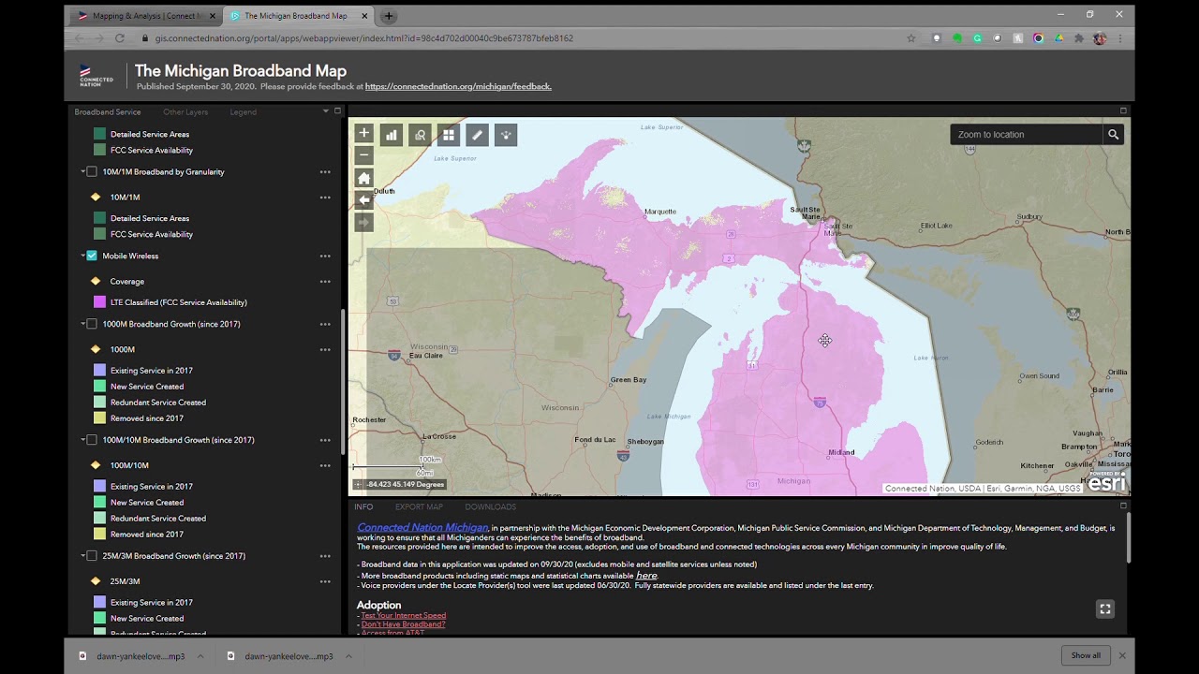Enable 10M/1M Broadband by Granularity layer
Screen dimensions: 1199x674
point(92,172)
